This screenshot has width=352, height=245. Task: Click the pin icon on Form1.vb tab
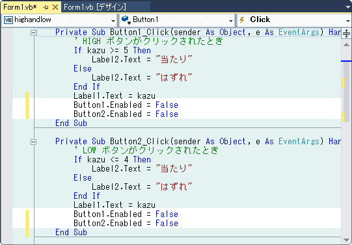46,7
